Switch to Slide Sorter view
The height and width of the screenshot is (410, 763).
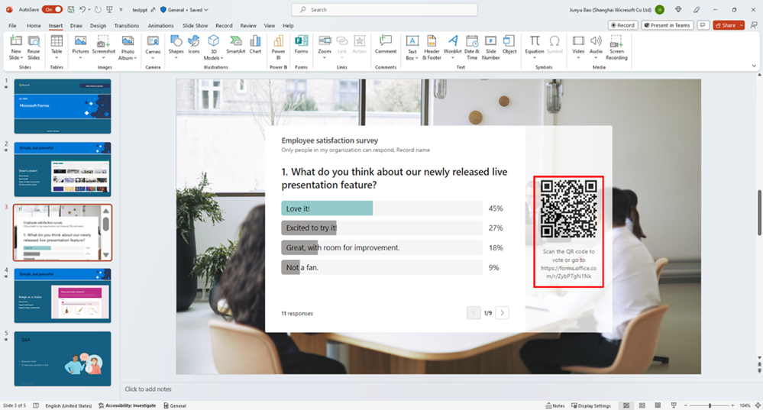coord(642,405)
